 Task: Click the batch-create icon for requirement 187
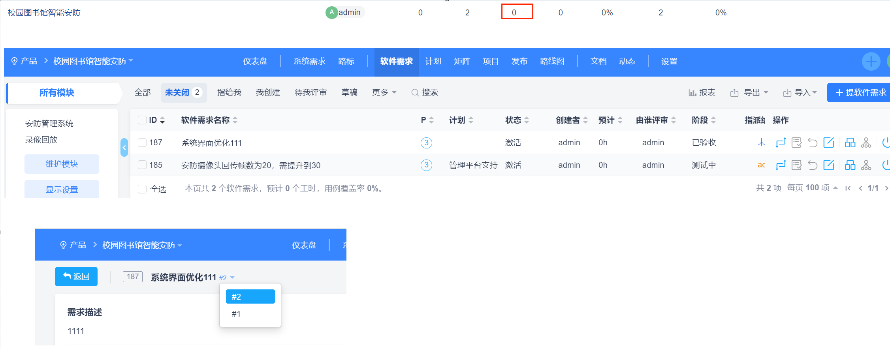[850, 143]
